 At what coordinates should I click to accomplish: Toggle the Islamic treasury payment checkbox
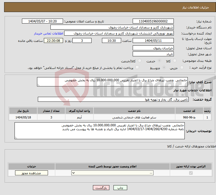click(137, 67)
